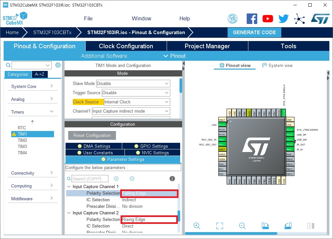The image size is (333, 239).
Task: Click the PC13 LED pin on chip
Action: click(x=222, y=125)
